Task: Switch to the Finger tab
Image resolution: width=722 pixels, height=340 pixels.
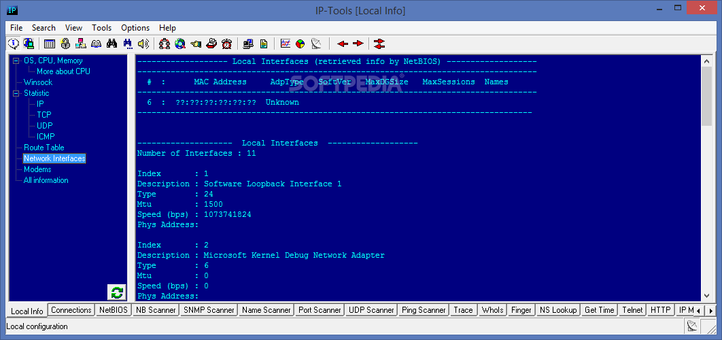Action: point(521,310)
